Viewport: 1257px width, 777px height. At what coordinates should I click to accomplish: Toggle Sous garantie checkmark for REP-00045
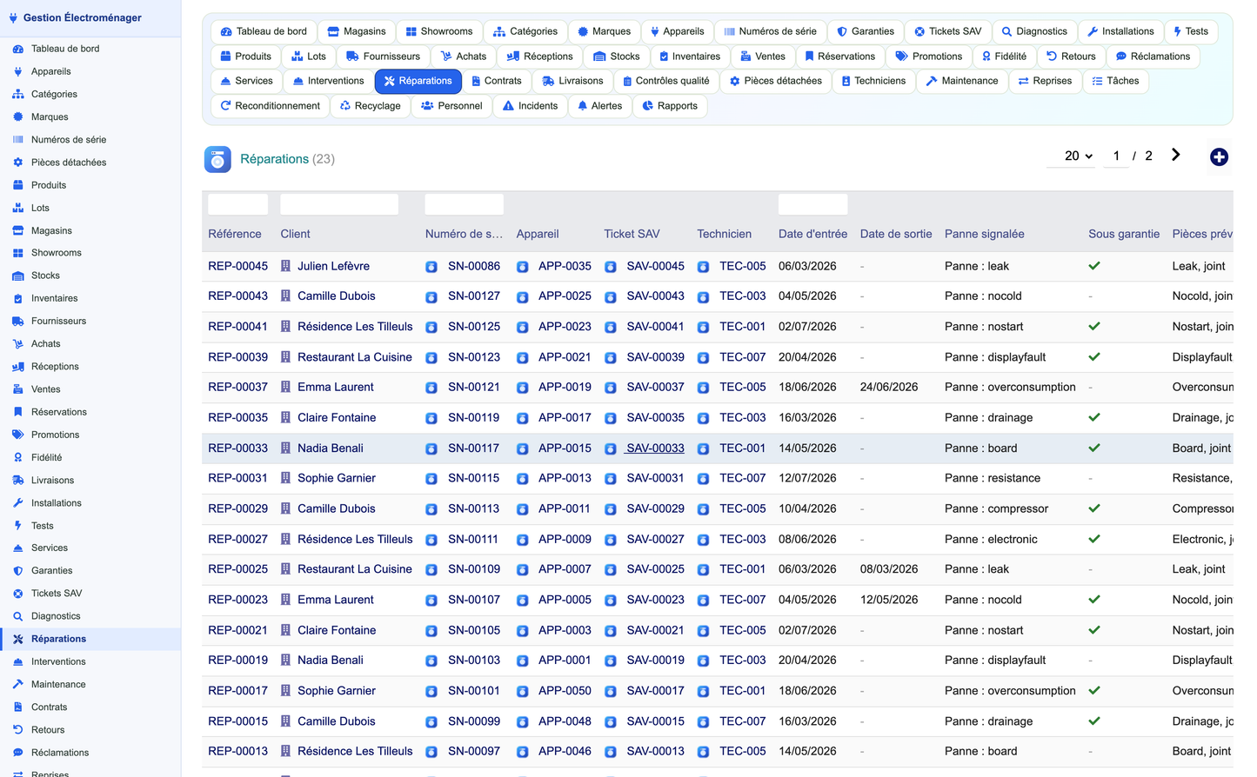pyautogui.click(x=1094, y=266)
